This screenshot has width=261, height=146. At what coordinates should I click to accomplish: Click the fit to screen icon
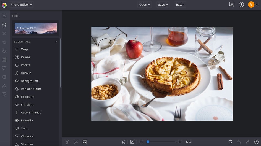tap(123, 142)
